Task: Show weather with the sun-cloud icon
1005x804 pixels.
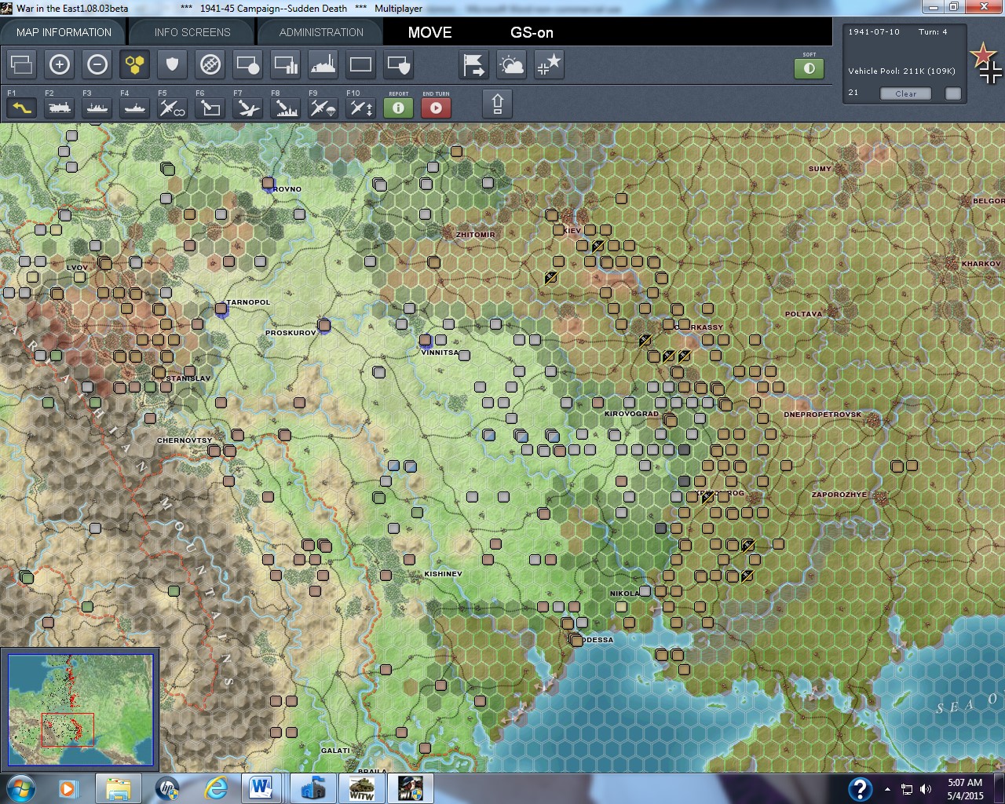Action: coord(512,64)
